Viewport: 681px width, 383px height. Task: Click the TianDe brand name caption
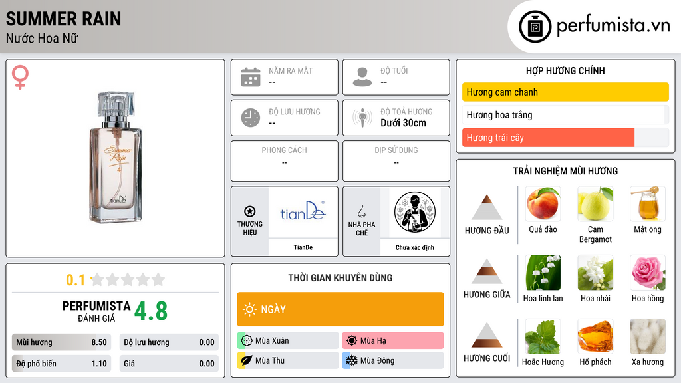coord(303,247)
